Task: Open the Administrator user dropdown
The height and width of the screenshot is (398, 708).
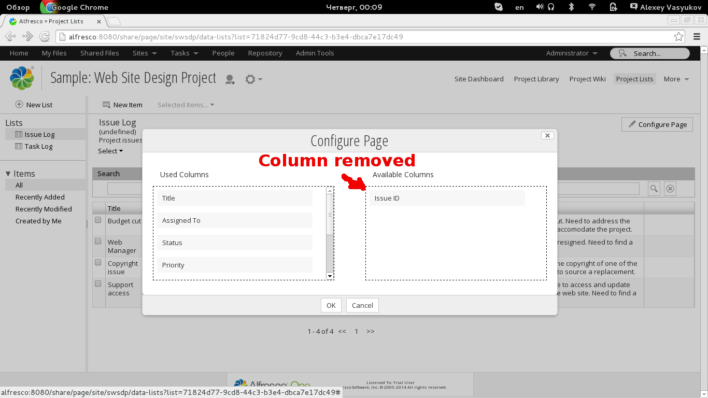Action: click(571, 53)
